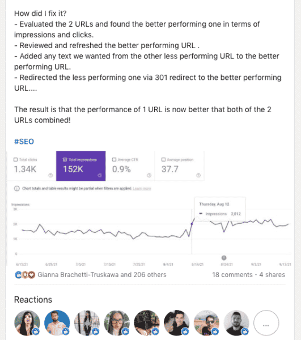
Task: Toggle the Total clicks checkbox
Action: coord(15,160)
